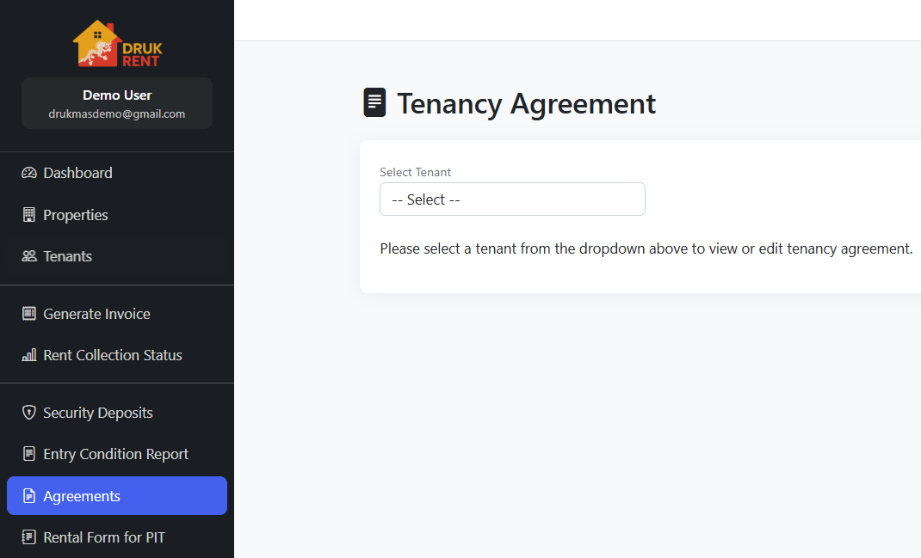Viewport: 921px width, 558px height.
Task: Click the Druk Rent house logo
Action: tap(117, 44)
